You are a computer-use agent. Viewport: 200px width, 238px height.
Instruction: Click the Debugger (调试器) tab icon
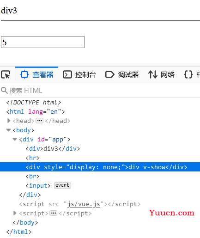(x=110, y=74)
